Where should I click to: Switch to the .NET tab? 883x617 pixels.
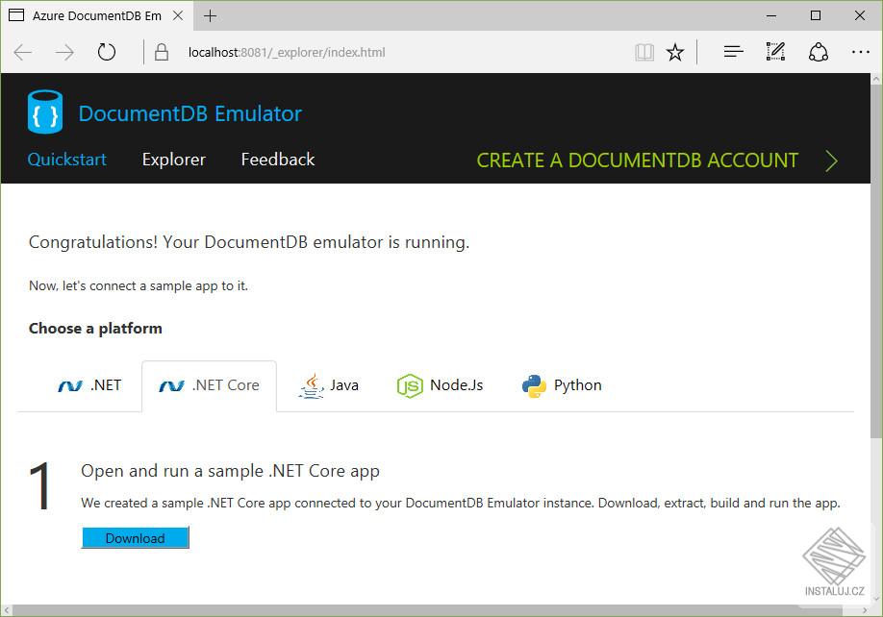(91, 384)
